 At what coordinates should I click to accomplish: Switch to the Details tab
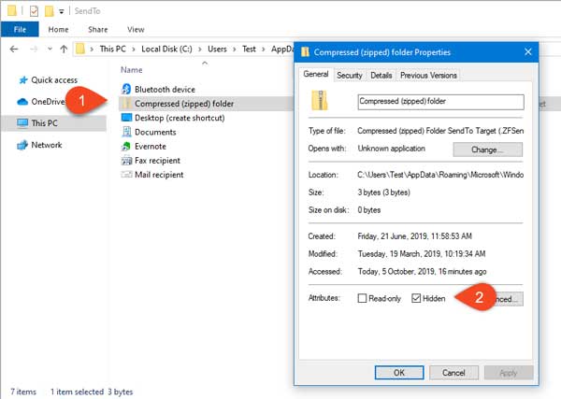pos(381,76)
